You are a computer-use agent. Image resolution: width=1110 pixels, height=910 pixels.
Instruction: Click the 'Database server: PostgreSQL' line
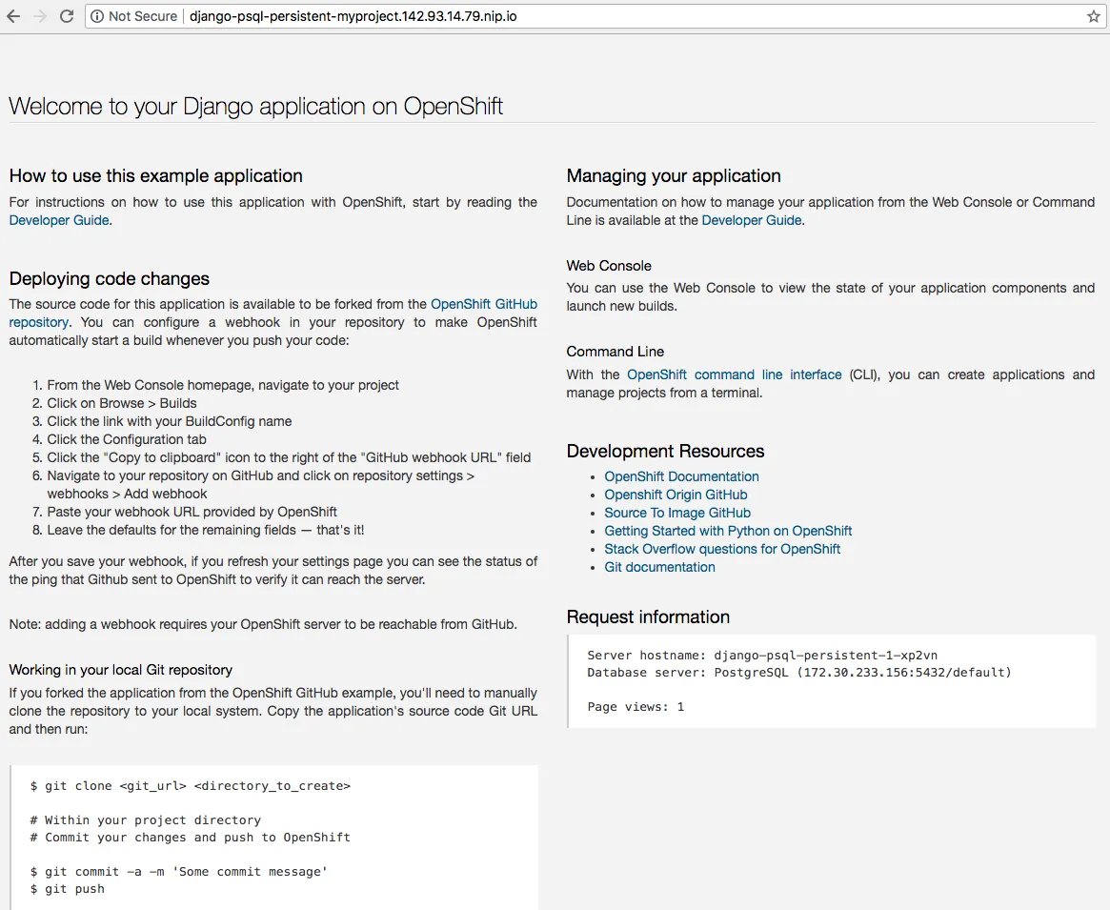pyautogui.click(x=798, y=672)
